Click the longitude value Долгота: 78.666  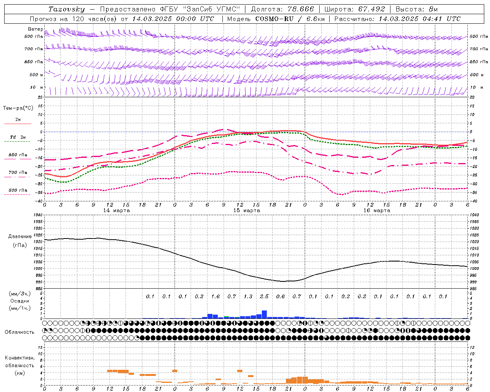[282, 9]
